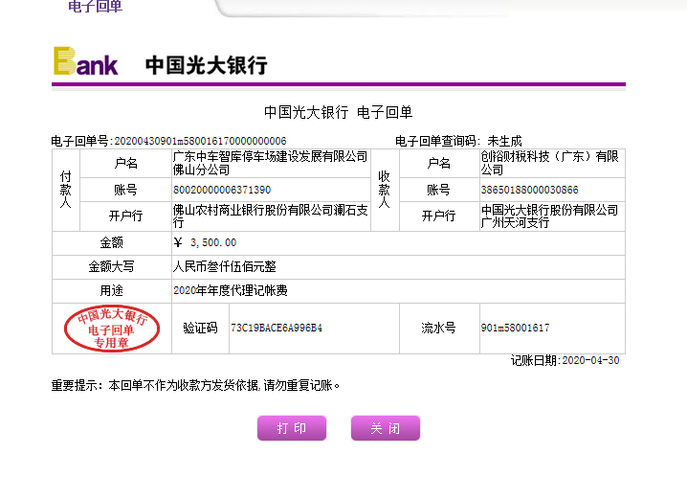Click the 中国光大银行 header title
The width and height of the screenshot is (687, 477).
207,65
